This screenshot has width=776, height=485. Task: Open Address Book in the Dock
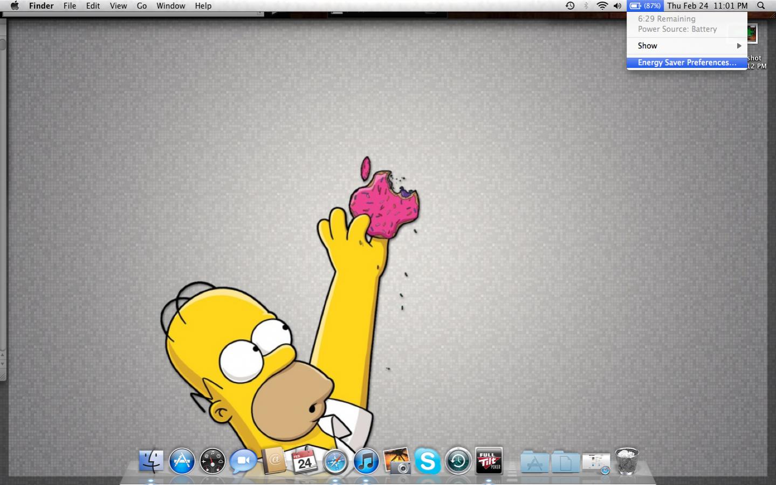click(x=274, y=461)
